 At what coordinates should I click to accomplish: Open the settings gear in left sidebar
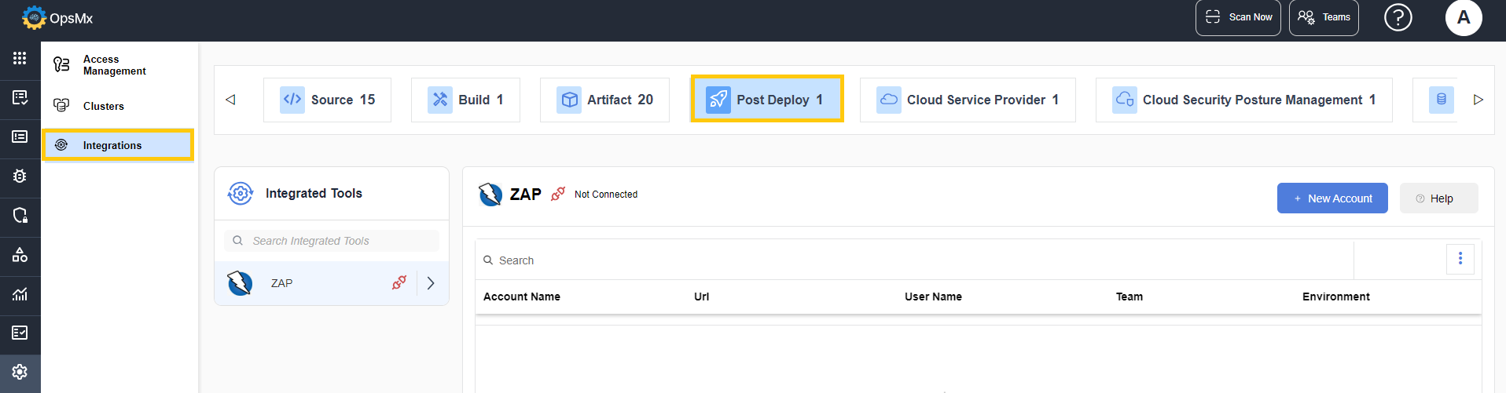tap(20, 372)
